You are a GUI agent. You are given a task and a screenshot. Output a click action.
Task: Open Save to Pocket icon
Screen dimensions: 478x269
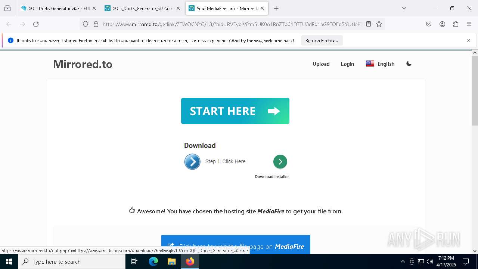429,24
